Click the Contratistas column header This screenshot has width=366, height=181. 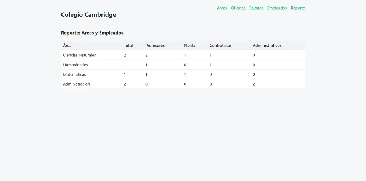pyautogui.click(x=221, y=45)
